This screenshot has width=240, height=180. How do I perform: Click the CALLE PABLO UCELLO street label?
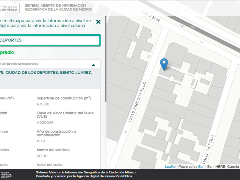tap(137, 102)
